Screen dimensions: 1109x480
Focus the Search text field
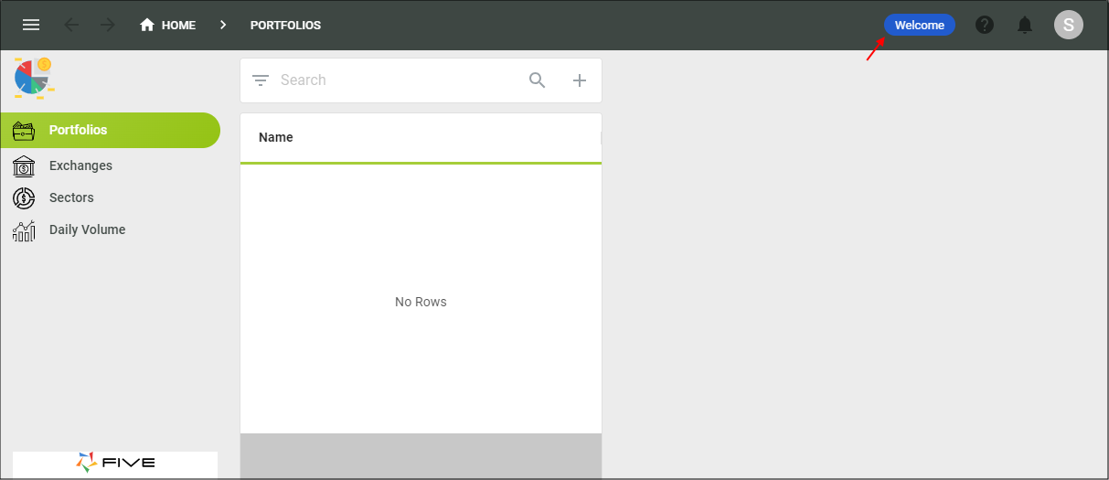tap(393, 80)
